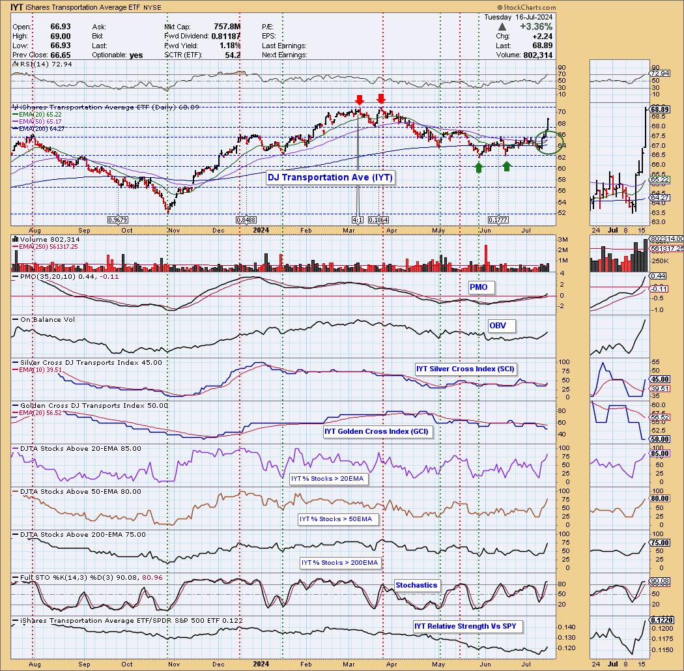684x671 pixels.
Task: Click the 0.1777 cycle label
Action: [498, 220]
